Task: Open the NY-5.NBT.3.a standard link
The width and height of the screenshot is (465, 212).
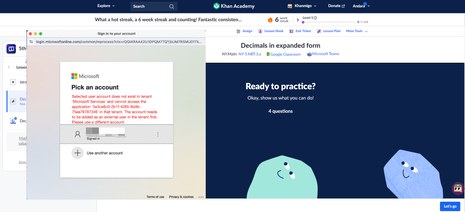Action: click(x=250, y=54)
